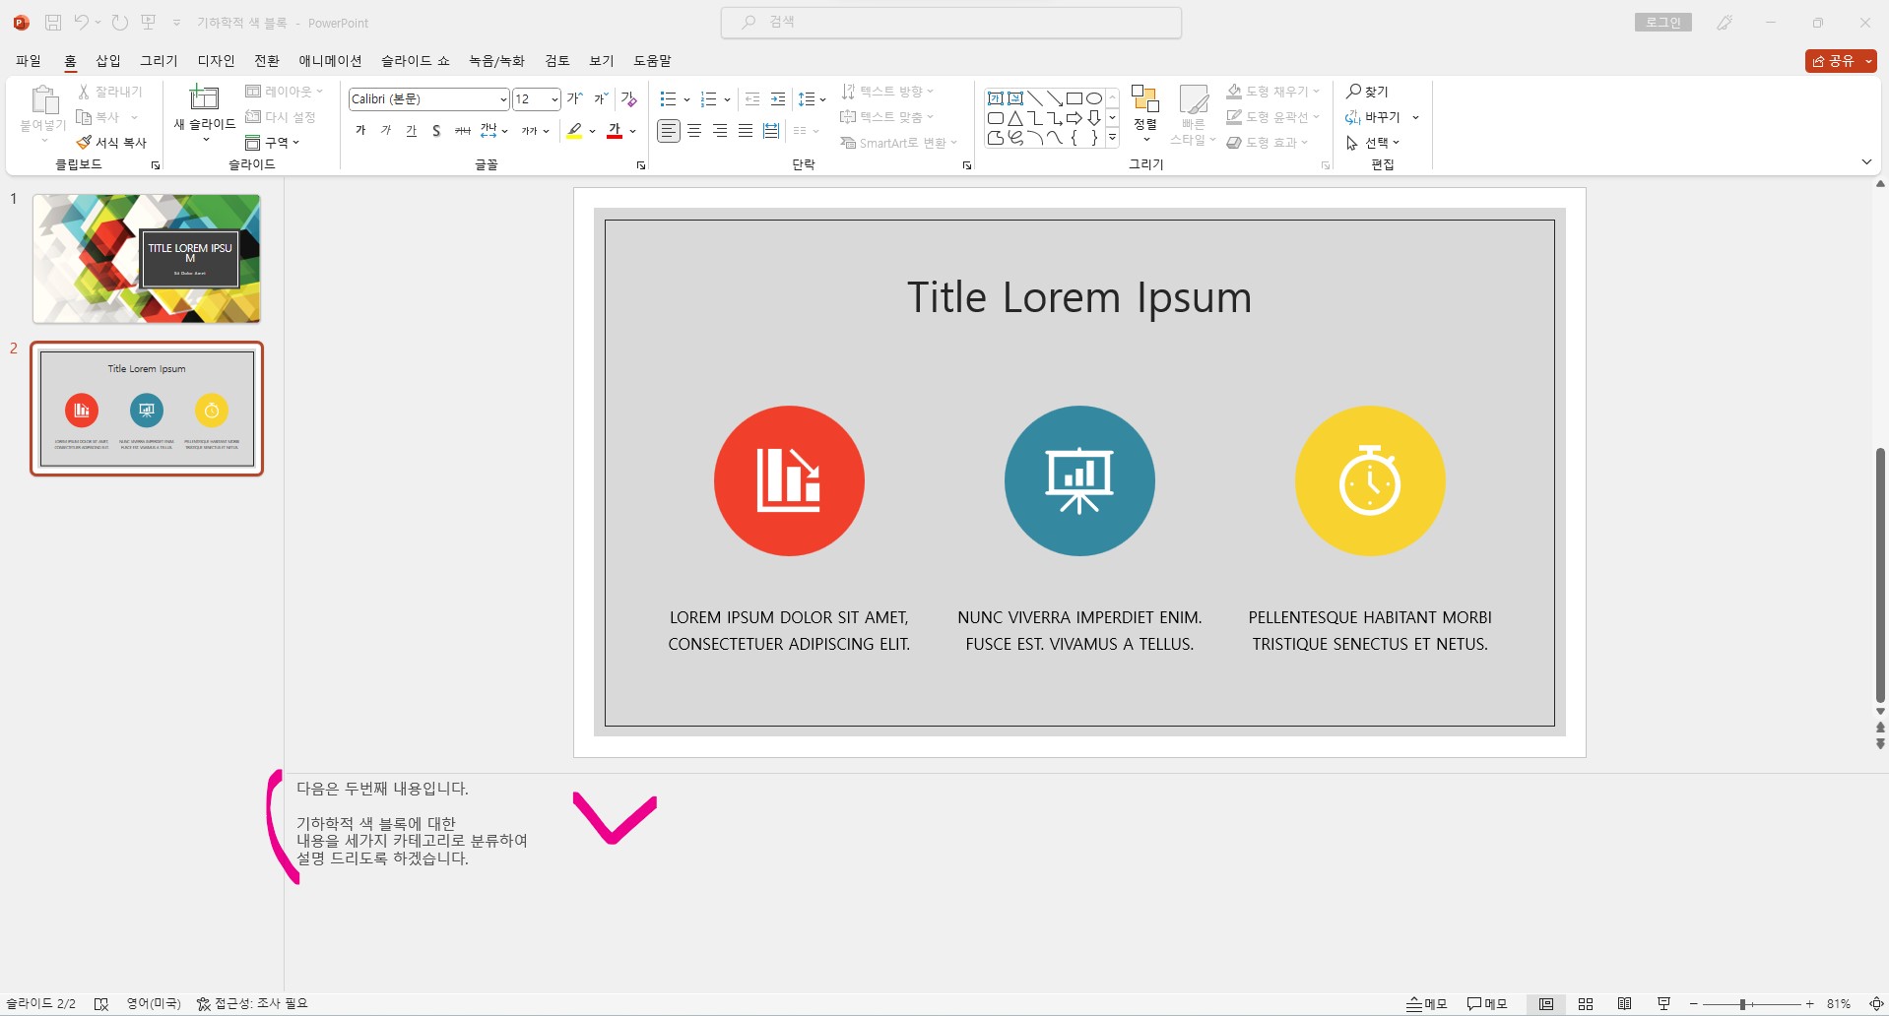
Task: Open the highlight color dropdown arrow
Action: point(592,131)
